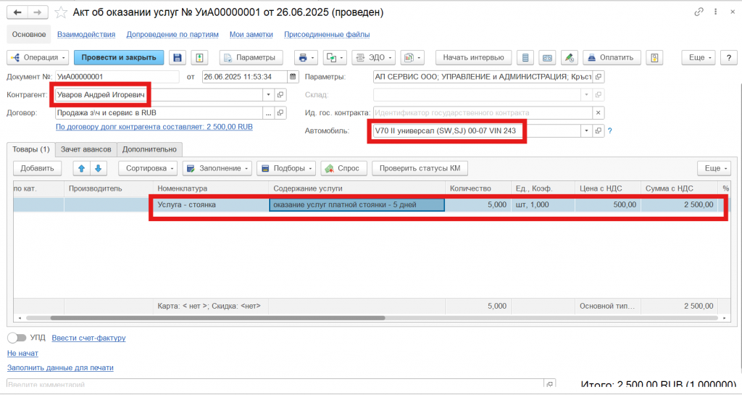Open the Дополнительно tab

[149, 149]
